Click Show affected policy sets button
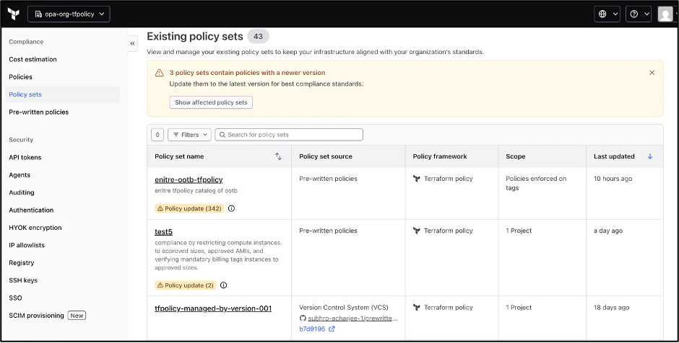679x343 pixels. tap(211, 102)
